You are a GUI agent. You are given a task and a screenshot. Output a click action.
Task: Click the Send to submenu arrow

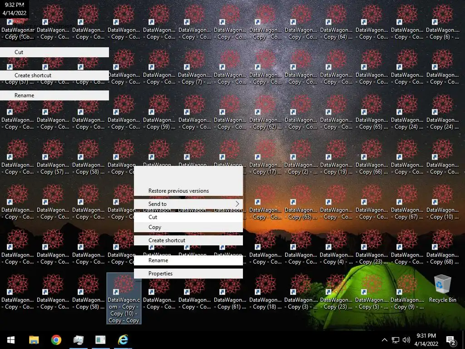[237, 204]
